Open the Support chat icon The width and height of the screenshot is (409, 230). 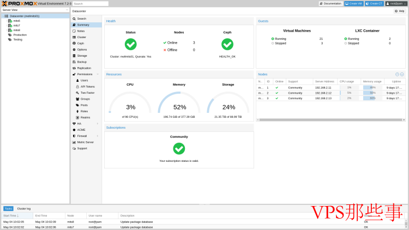[74, 148]
